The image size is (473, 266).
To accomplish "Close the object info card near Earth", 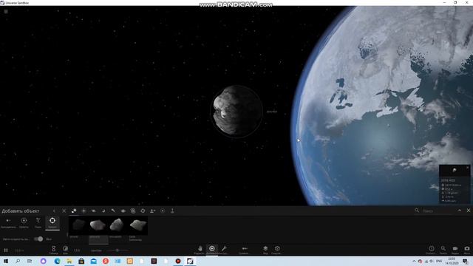I will coord(468,168).
